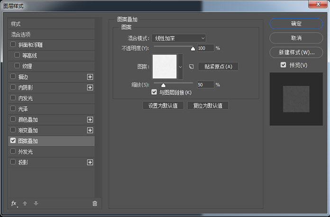Screen dimensions: 330x217
Task: Select 混合选项 in the left list
Action: 51,35
